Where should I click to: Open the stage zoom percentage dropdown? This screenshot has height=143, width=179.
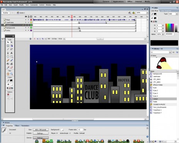click(x=147, y=13)
